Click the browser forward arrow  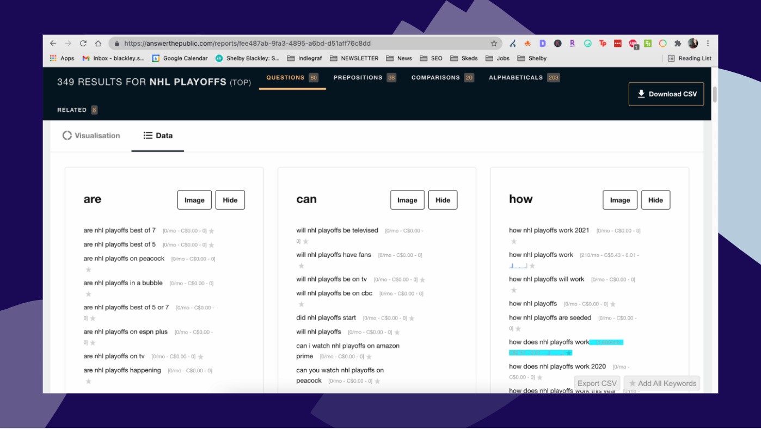(x=68, y=44)
